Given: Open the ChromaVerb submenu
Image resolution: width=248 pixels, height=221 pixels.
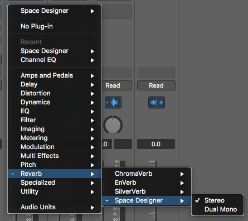Looking at the screenshot, I should click(147, 174).
